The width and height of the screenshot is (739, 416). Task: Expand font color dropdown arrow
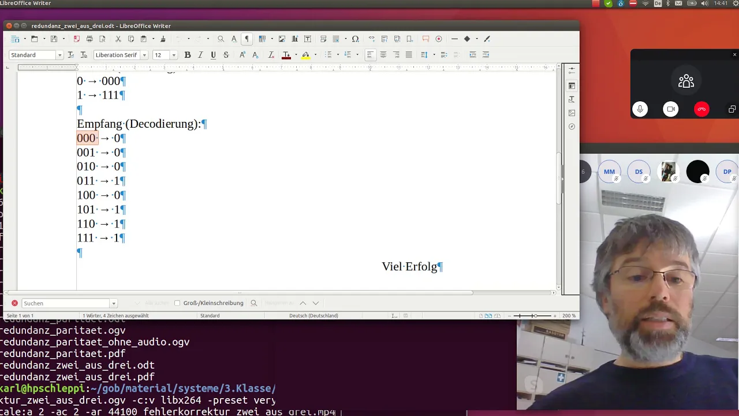tap(296, 55)
